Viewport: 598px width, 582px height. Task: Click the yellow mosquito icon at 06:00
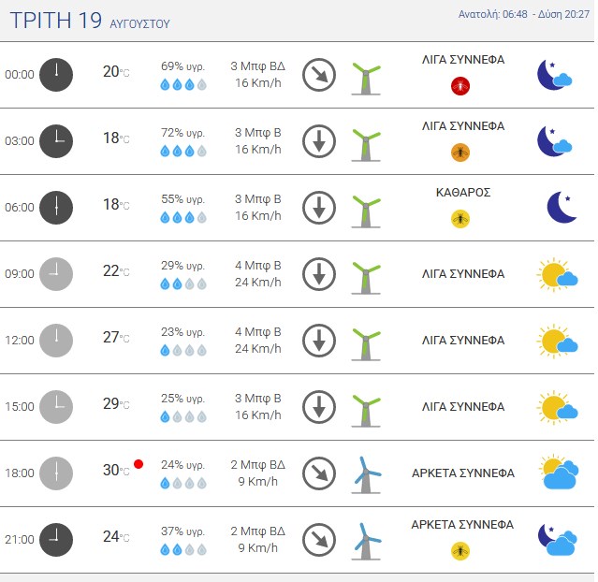click(x=460, y=219)
